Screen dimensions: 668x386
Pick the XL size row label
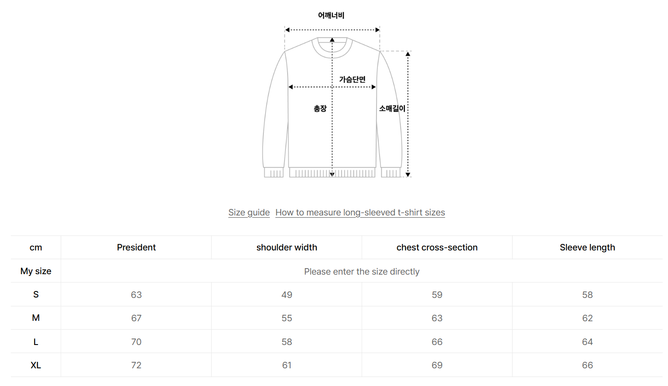(36, 365)
